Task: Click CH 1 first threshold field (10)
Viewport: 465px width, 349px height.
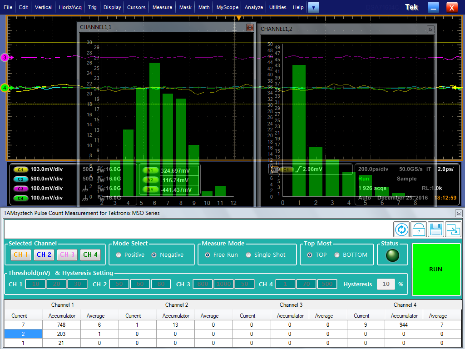Action: [x=35, y=284]
